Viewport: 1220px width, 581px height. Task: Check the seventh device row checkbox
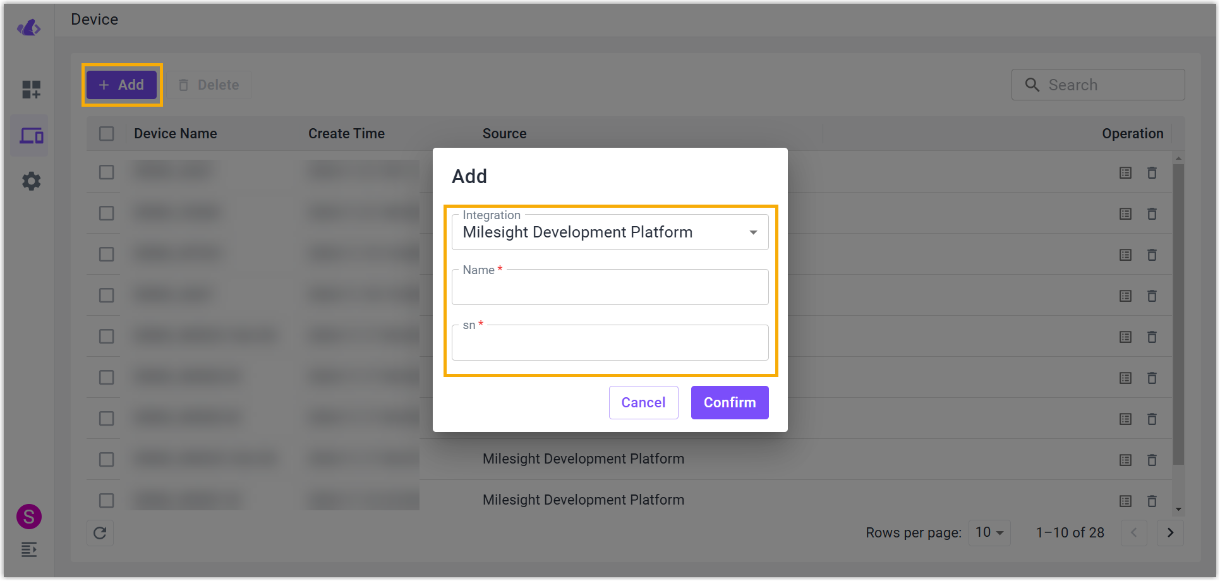click(106, 418)
